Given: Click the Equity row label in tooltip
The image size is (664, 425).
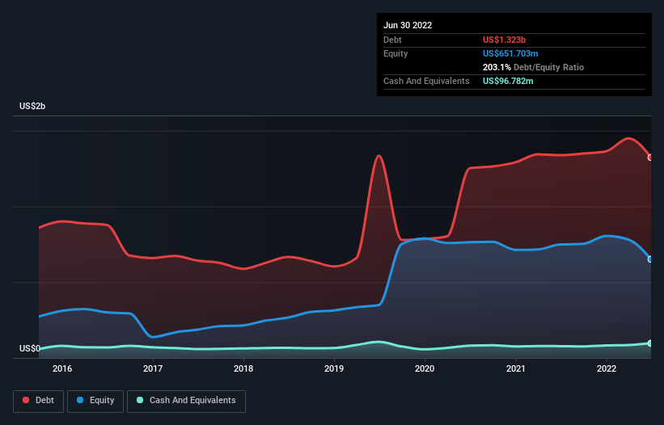Looking at the screenshot, I should (x=395, y=53).
